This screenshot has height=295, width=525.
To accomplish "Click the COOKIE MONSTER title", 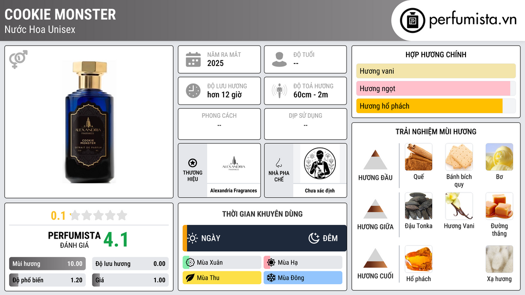I will (60, 14).
